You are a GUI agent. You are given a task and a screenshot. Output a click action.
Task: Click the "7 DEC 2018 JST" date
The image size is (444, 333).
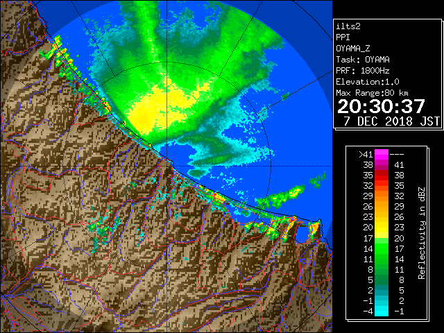pyautogui.click(x=391, y=121)
